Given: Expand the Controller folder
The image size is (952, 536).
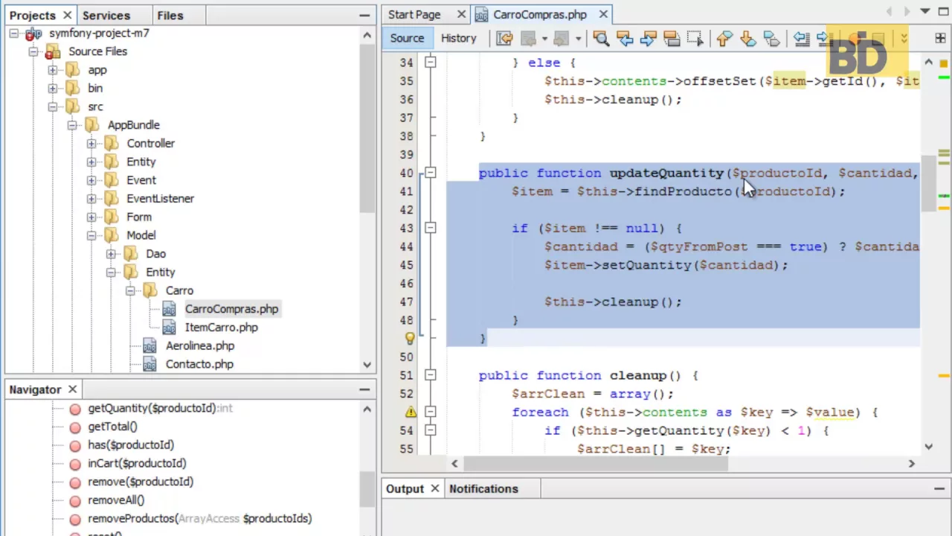Looking at the screenshot, I should tap(91, 143).
